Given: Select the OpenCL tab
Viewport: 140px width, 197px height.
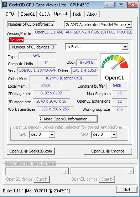Looking at the screenshot, I should (61, 14).
